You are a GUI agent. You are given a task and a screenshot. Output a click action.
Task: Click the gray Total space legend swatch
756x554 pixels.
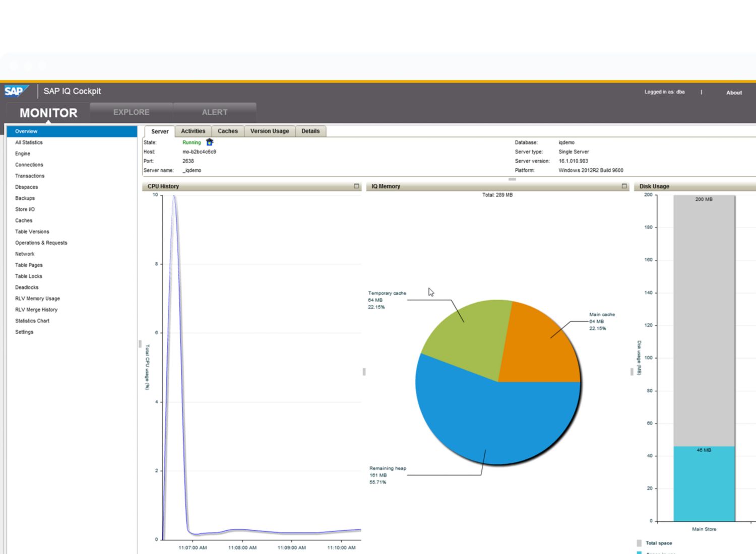pos(639,543)
